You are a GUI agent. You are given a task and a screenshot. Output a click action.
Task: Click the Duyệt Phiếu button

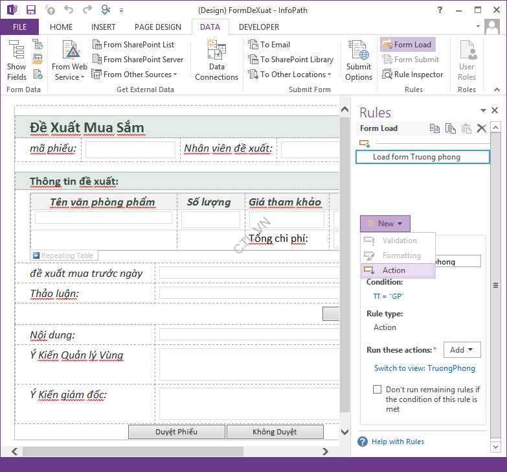(176, 432)
